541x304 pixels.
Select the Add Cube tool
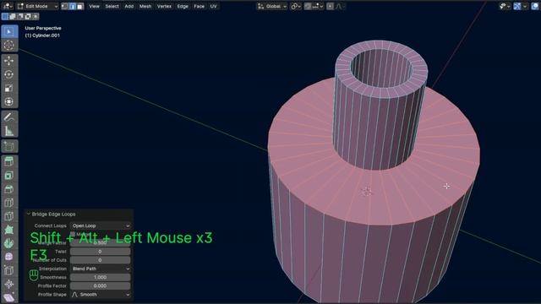click(9, 146)
